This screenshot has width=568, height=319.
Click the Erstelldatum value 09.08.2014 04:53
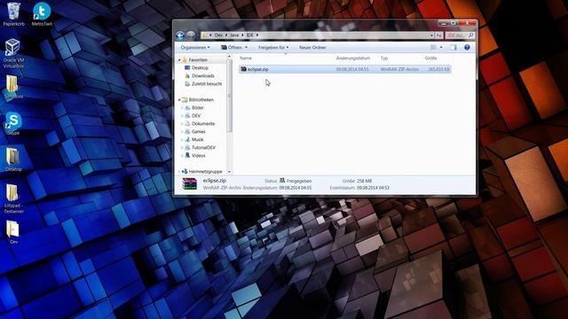click(x=373, y=188)
